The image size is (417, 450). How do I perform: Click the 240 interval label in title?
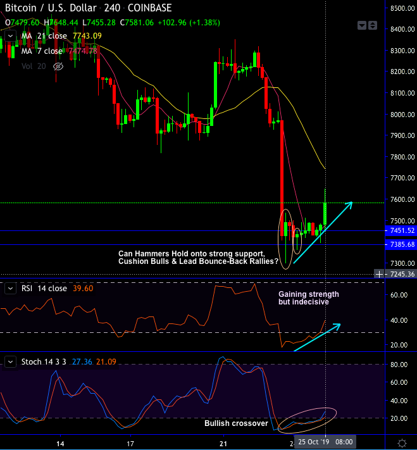112,8
